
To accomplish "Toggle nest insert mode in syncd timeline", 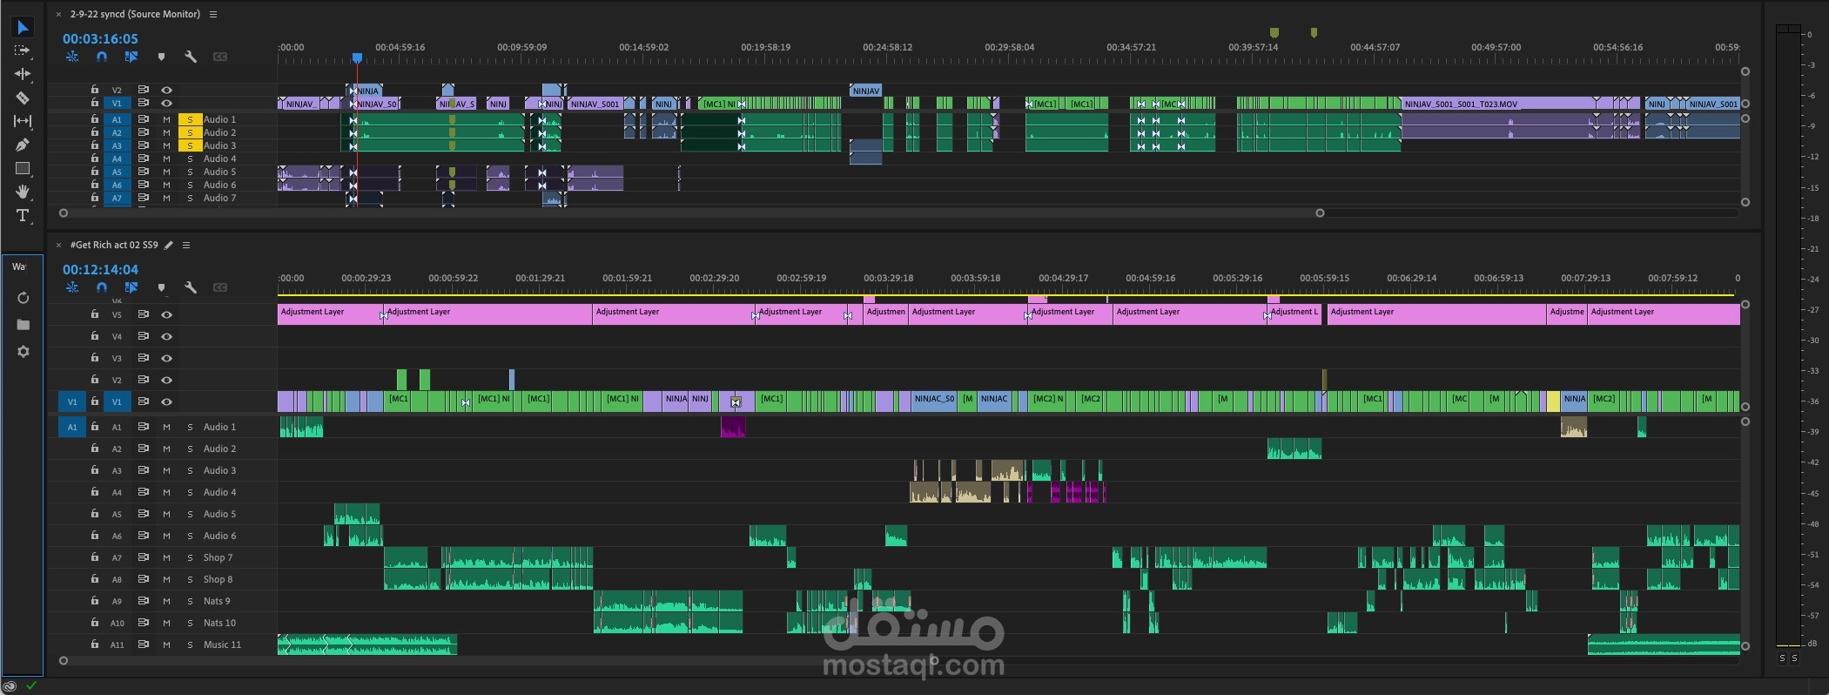I will click(72, 57).
